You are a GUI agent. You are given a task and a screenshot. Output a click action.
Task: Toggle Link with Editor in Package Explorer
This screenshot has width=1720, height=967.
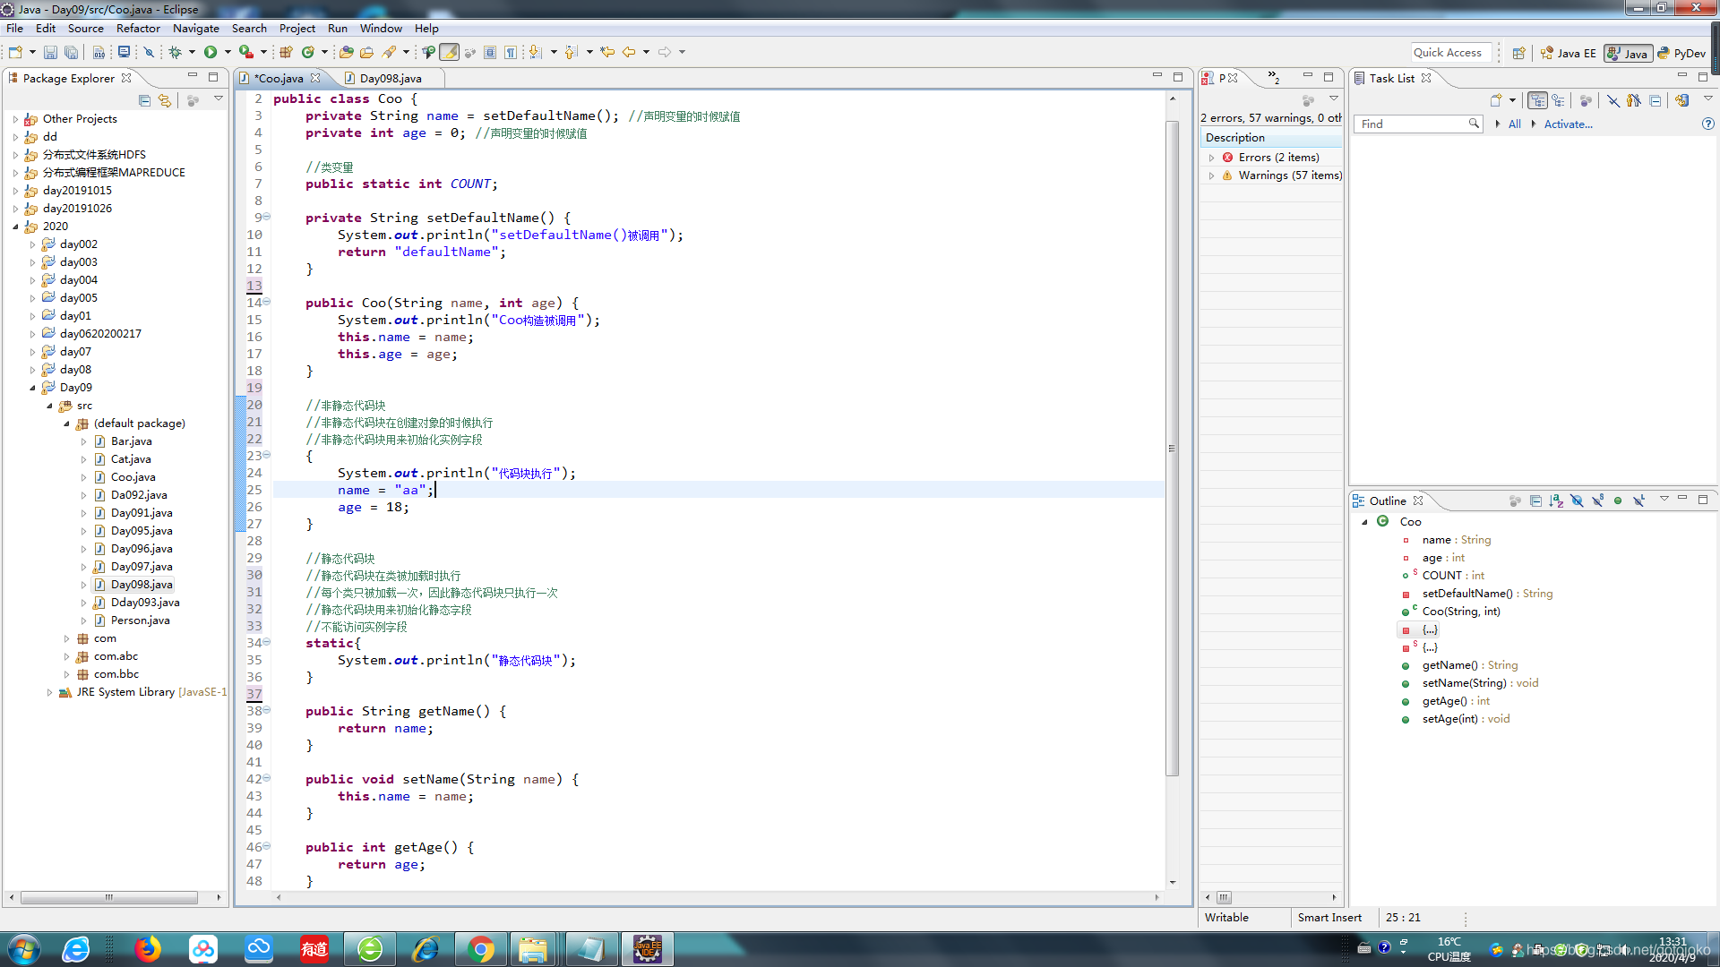pos(165,100)
